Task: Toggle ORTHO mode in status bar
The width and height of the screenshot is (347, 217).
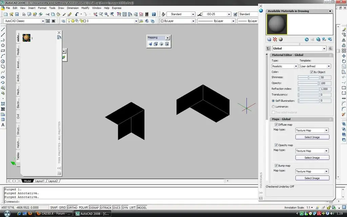Action: pyautogui.click(x=73, y=208)
